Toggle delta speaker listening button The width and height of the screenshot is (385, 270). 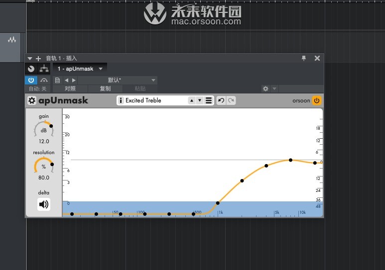[44, 204]
